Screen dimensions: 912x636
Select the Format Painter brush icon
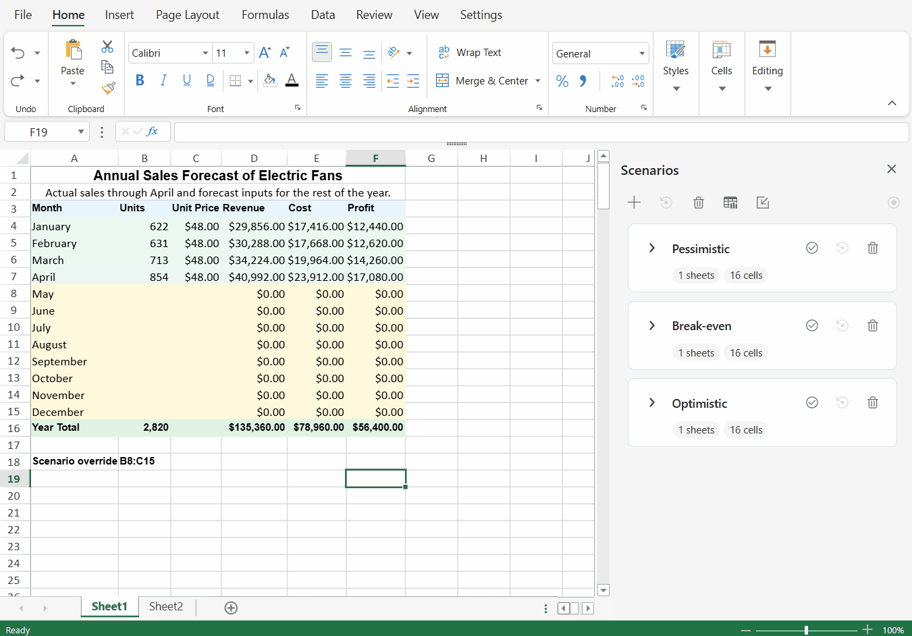coord(108,88)
